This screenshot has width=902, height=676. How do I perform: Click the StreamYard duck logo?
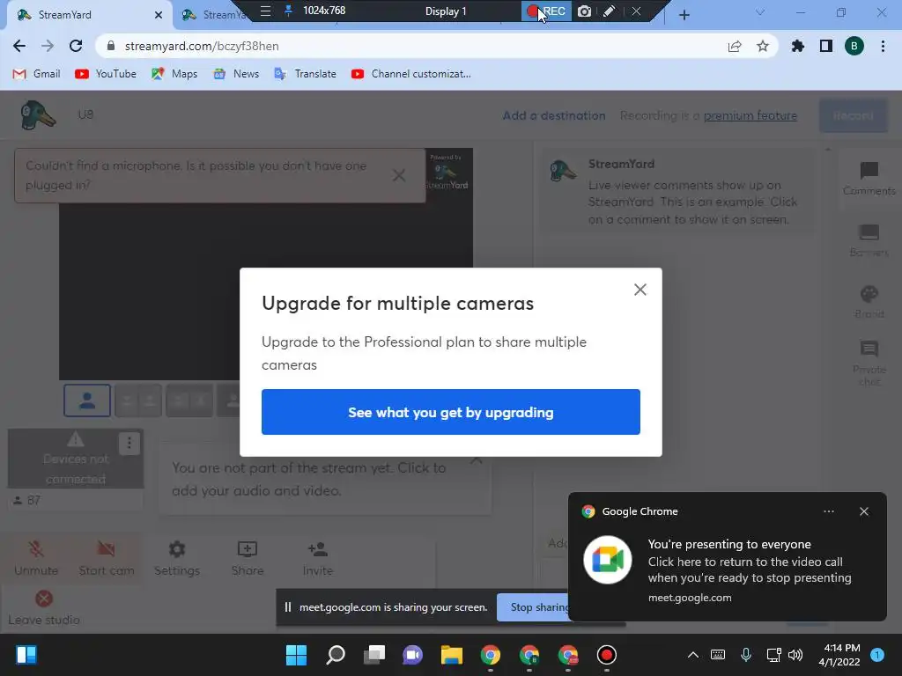37,115
